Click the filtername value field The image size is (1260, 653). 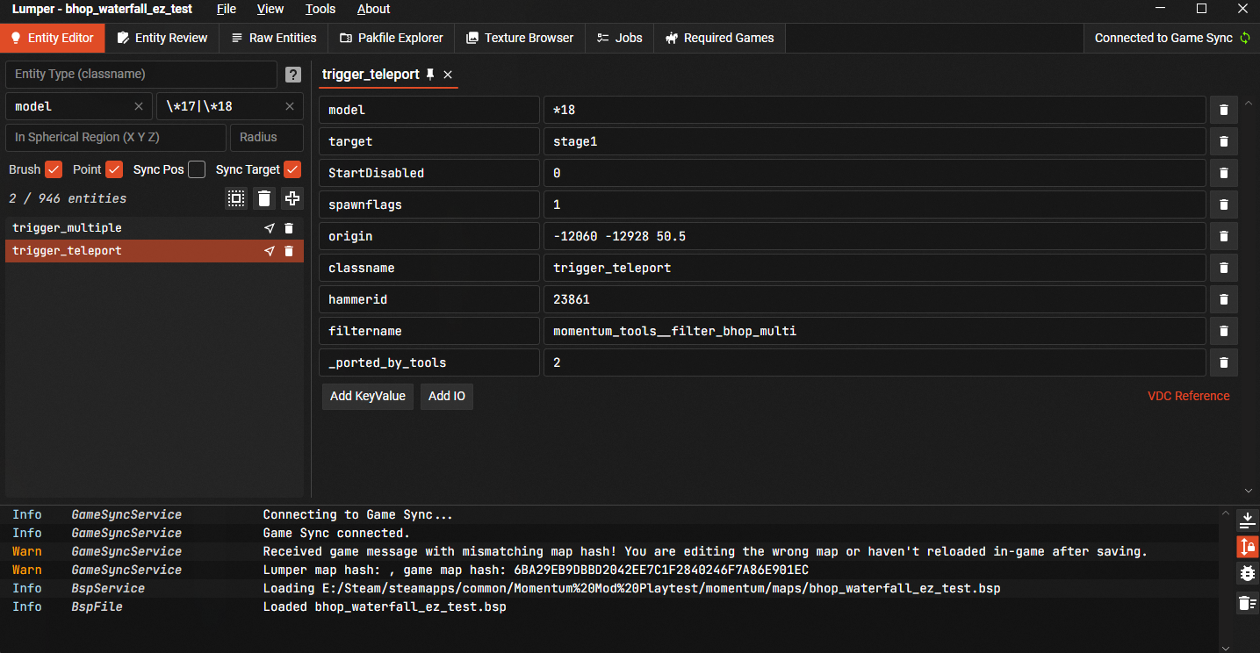pos(875,331)
